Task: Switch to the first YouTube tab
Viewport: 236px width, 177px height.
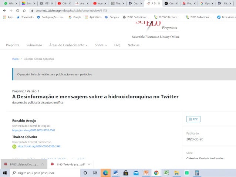Action: pyautogui.click(x=63, y=3)
